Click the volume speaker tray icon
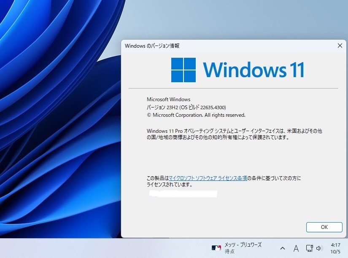 [319, 248]
